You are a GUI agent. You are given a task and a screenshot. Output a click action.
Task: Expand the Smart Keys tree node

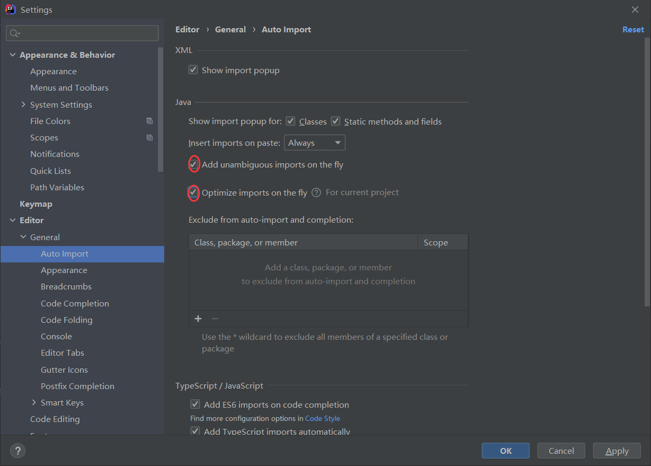click(x=34, y=402)
